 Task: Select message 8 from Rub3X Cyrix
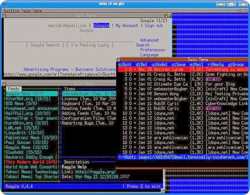tap(183, 104)
